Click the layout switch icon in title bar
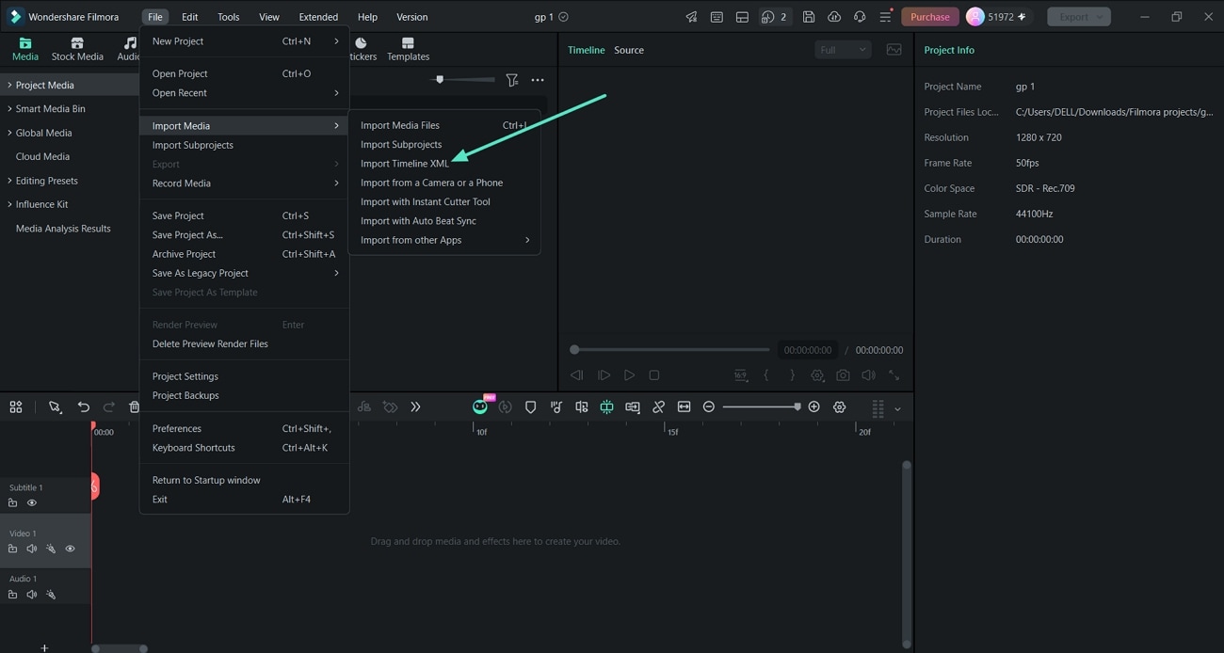This screenshot has height=653, width=1224. click(x=742, y=17)
